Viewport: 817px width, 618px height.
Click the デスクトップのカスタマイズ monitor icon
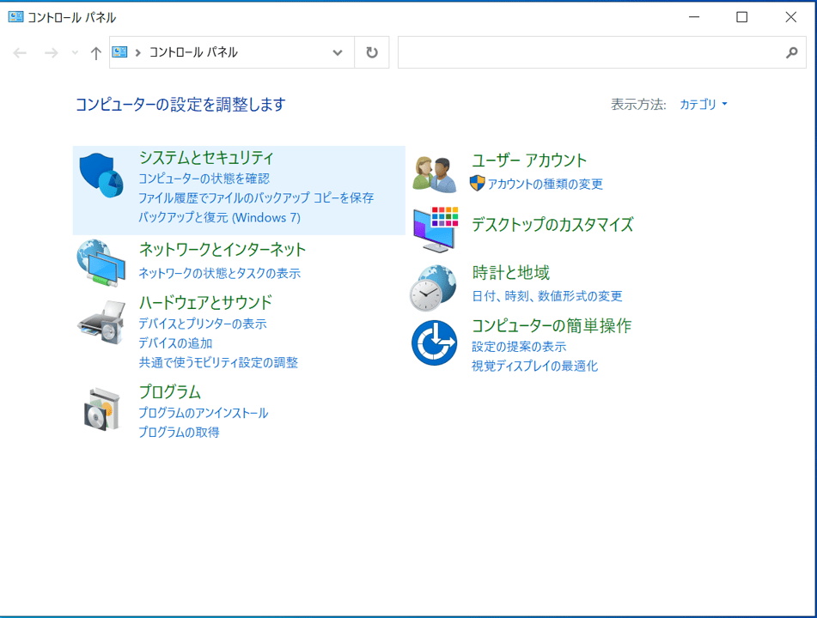coord(436,229)
